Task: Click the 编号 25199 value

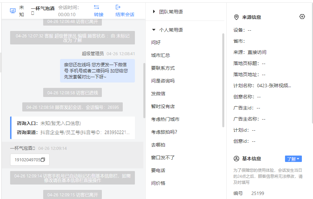Action: 258,193
